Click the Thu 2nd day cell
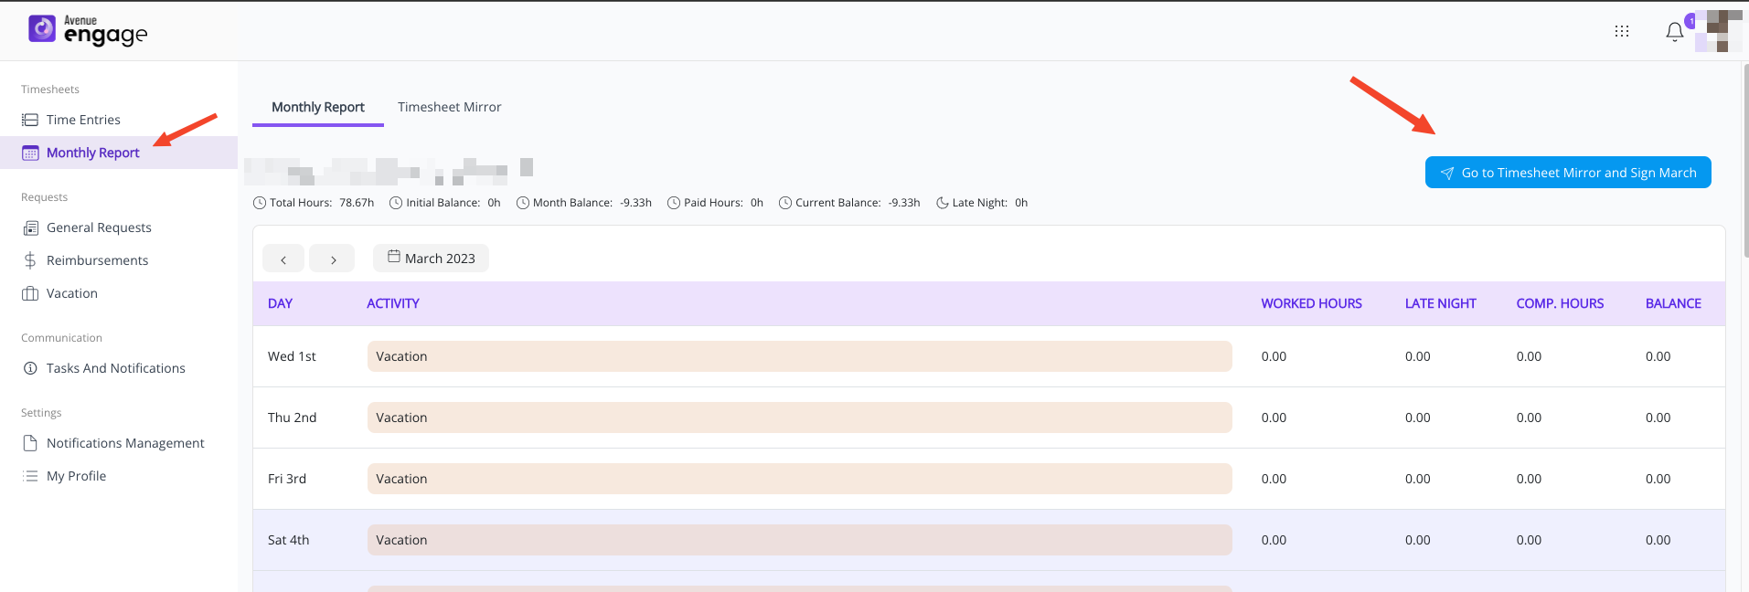 tap(292, 418)
